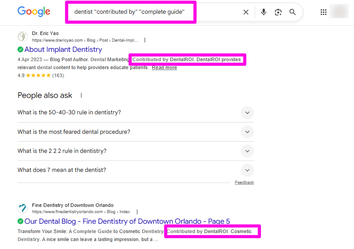Image resolution: width=354 pixels, height=249 pixels.
Task: Open the Google apps grid icon
Action: tap(323, 12)
